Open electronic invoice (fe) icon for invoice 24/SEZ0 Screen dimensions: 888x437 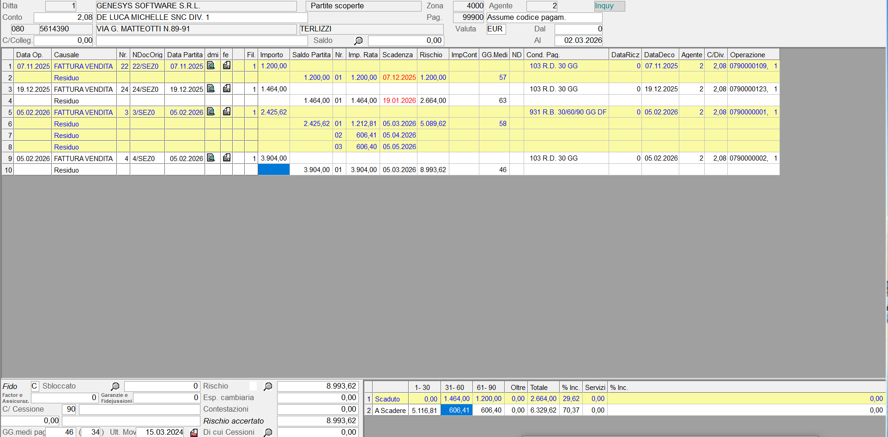coord(227,89)
